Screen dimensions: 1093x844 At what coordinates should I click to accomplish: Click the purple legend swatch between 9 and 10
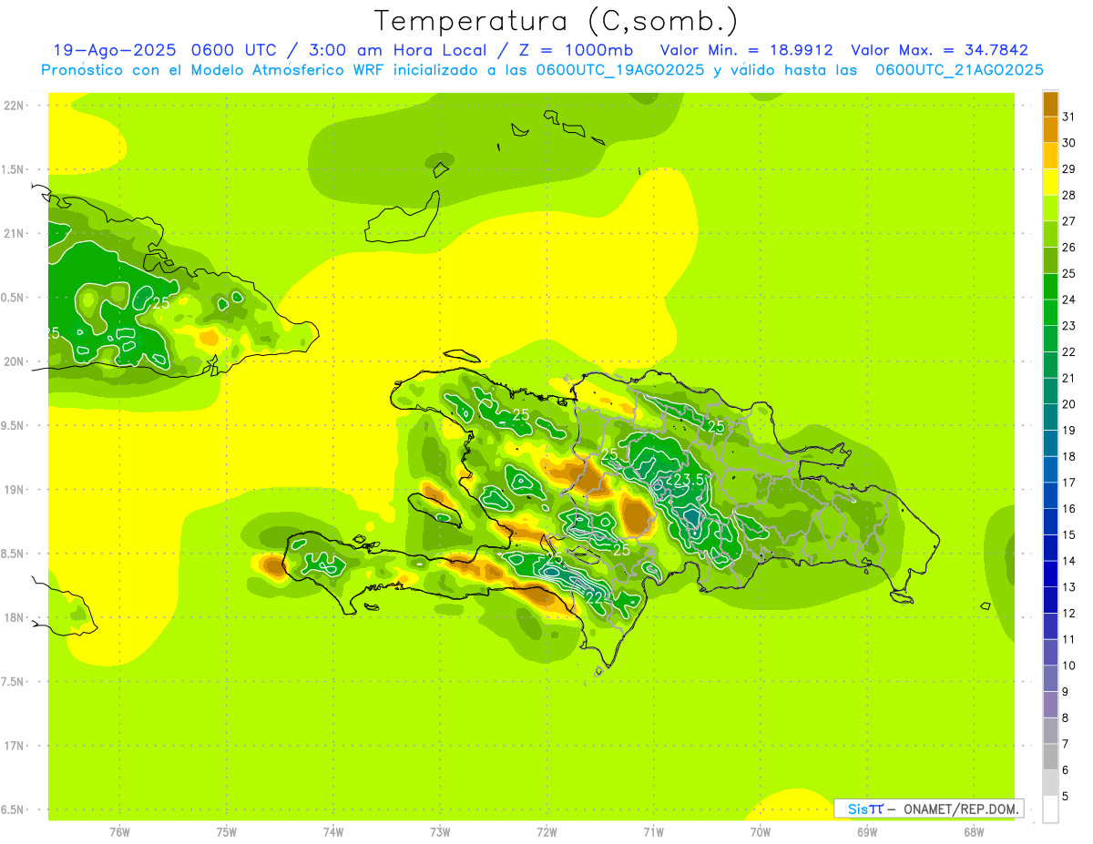(1050, 678)
